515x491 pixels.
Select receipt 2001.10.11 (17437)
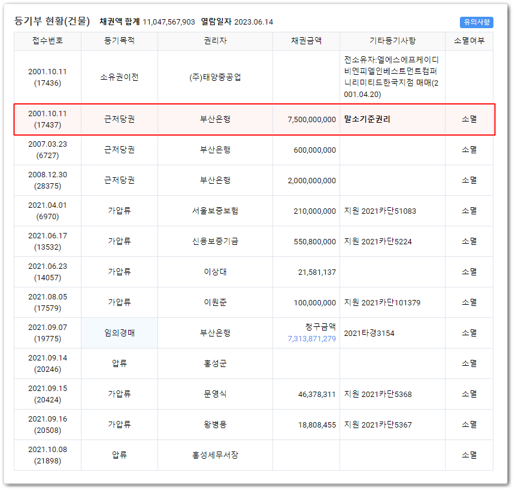[x=48, y=119]
